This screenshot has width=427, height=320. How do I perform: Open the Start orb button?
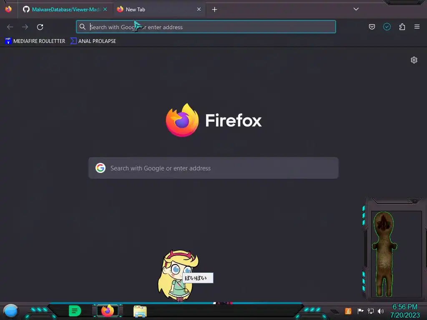[x=11, y=311]
